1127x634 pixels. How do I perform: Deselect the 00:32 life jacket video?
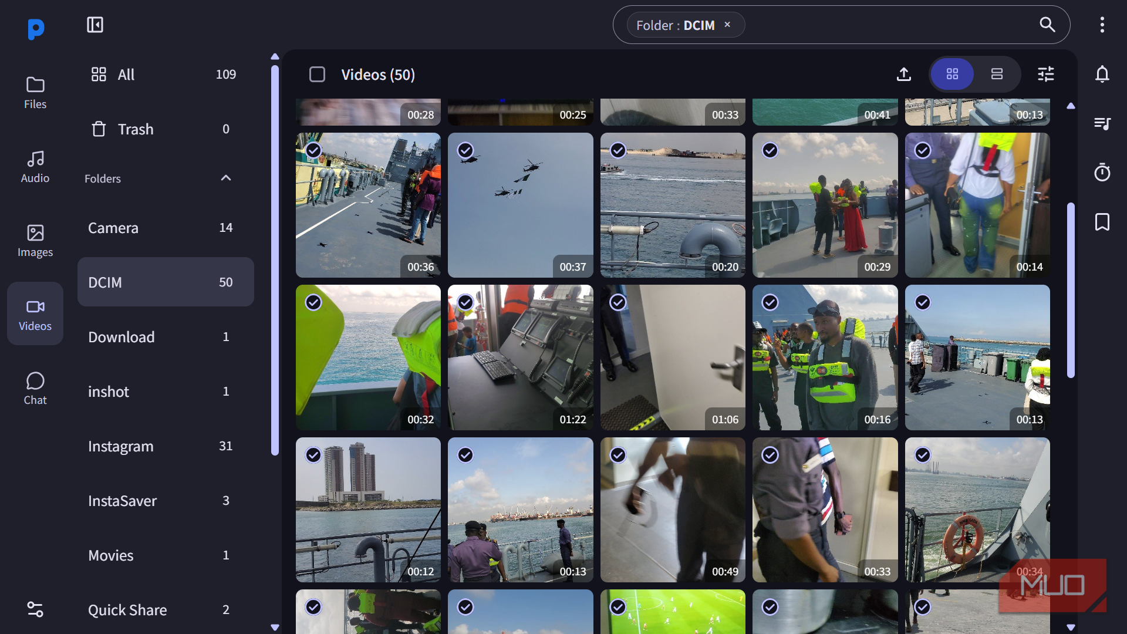pyautogui.click(x=313, y=302)
